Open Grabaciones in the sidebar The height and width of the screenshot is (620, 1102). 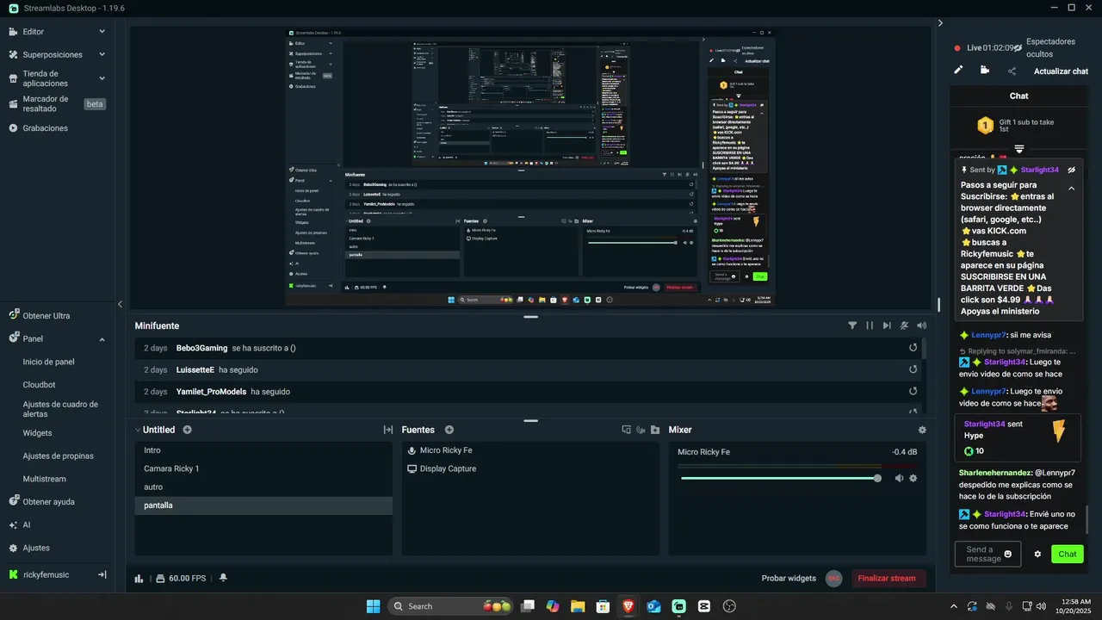coord(46,128)
